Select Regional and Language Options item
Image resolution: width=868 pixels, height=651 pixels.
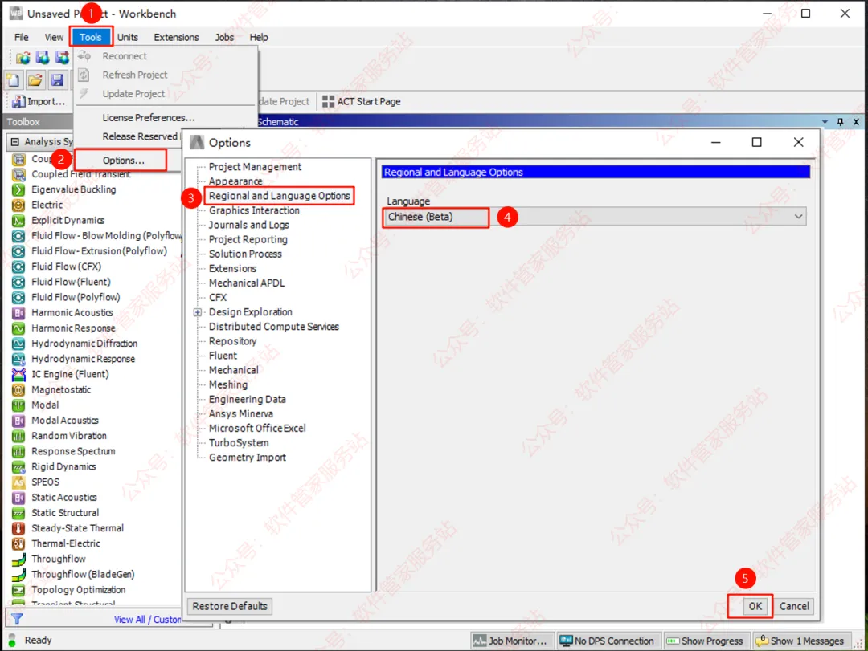[279, 196]
